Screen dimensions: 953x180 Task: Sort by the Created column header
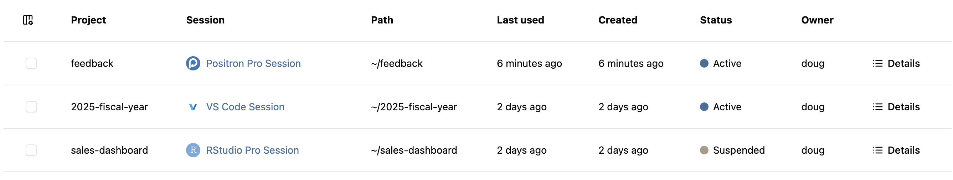point(617,20)
